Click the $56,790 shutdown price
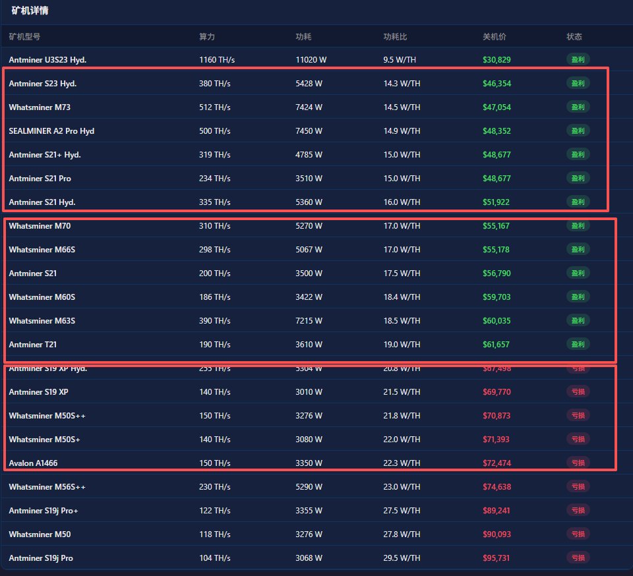 [x=497, y=274]
